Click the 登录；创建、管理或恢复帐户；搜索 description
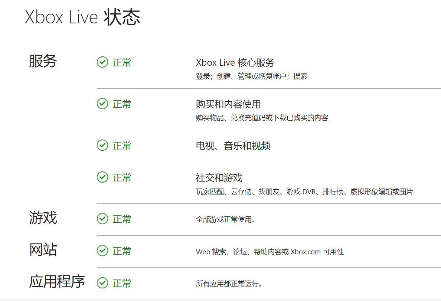This screenshot has height=301, width=441. 251,76
